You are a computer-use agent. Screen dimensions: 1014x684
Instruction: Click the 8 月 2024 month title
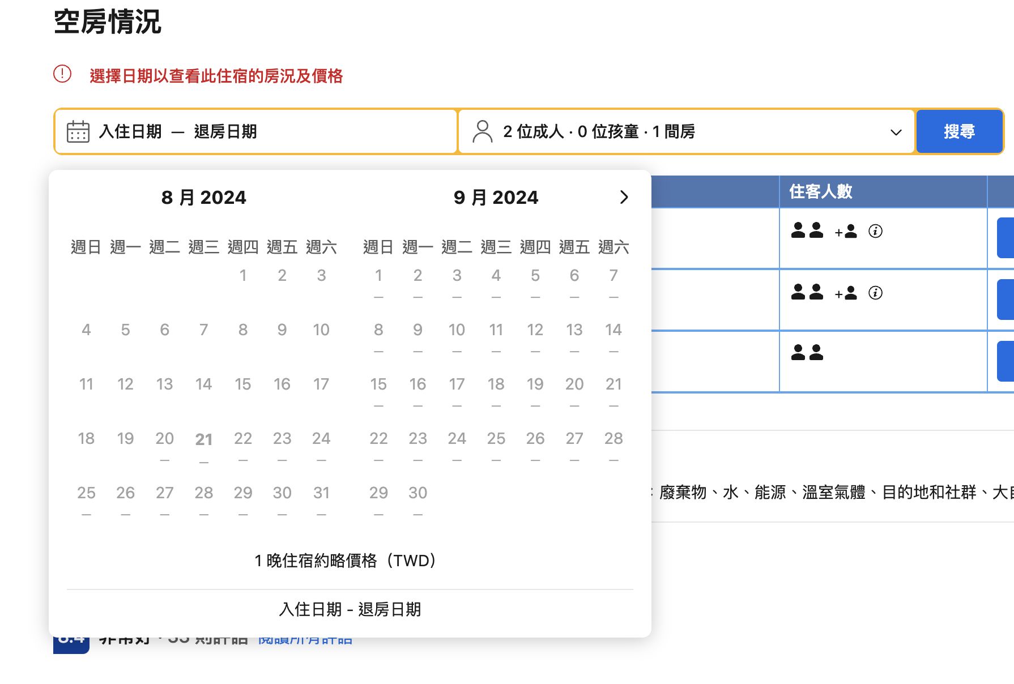pyautogui.click(x=204, y=198)
